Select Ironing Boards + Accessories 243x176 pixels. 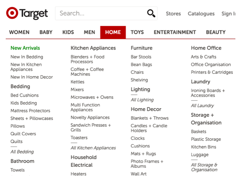click(208, 93)
